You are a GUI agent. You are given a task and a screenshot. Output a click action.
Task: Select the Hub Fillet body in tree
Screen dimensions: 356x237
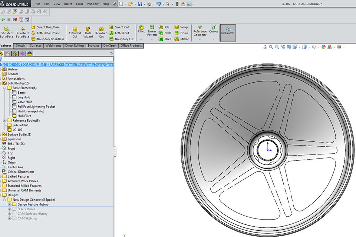click(24, 116)
